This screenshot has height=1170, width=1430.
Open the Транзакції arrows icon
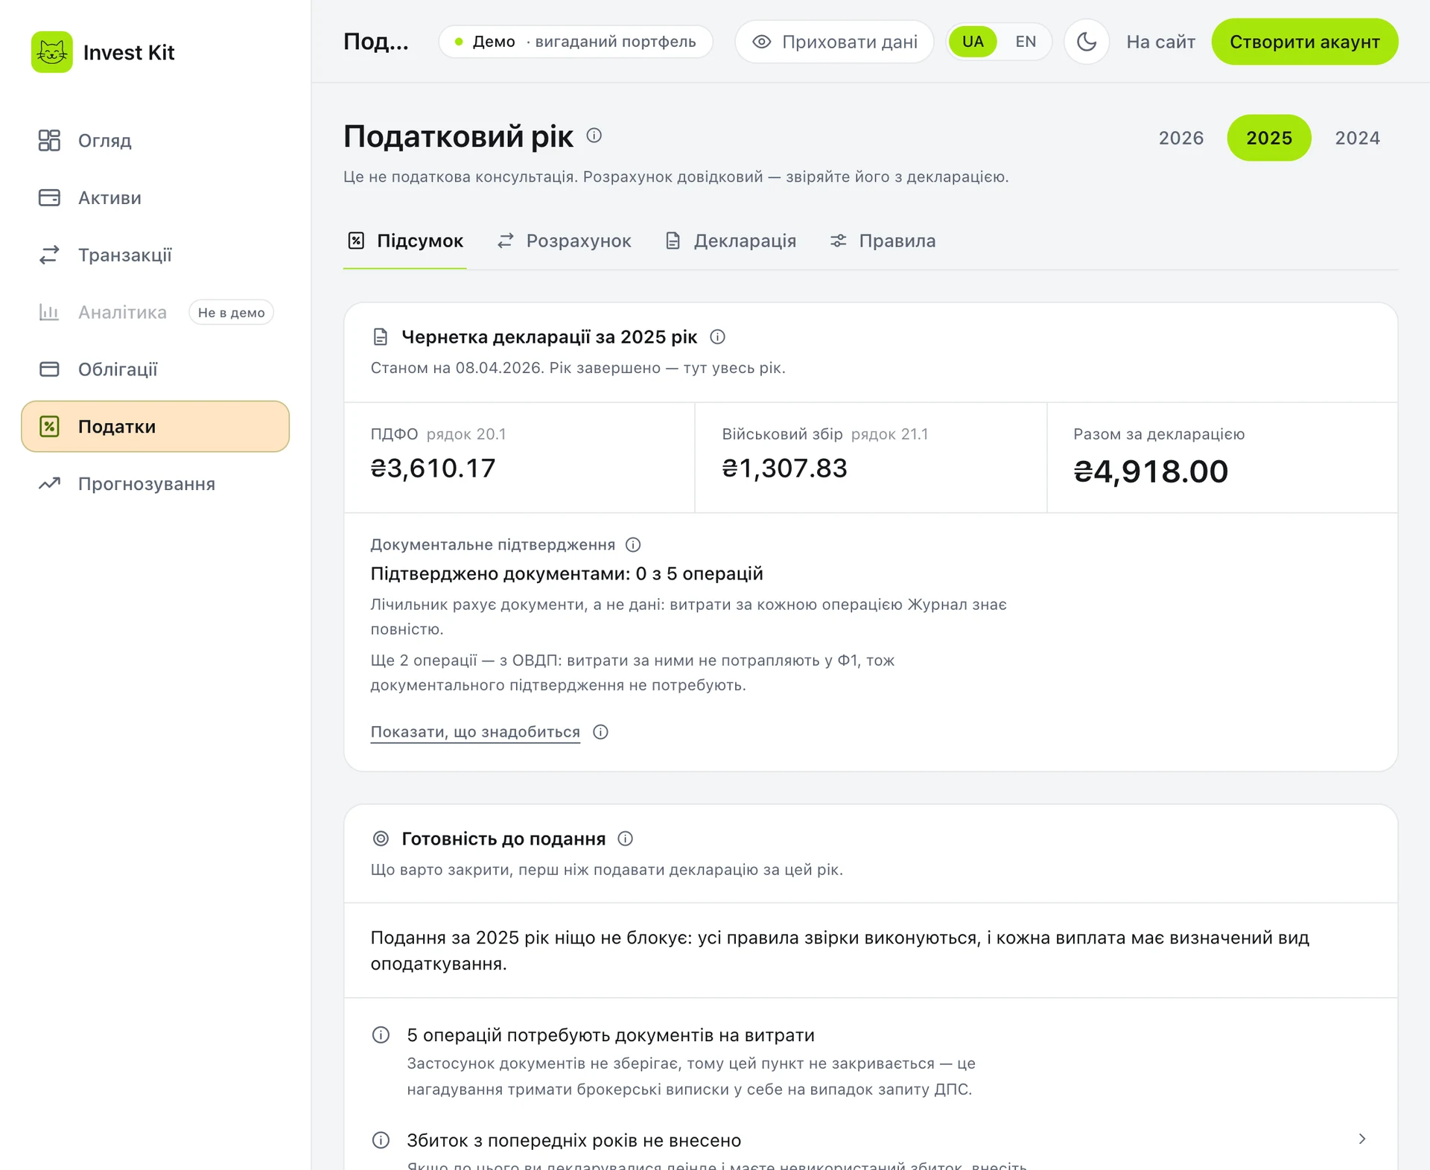pos(49,255)
